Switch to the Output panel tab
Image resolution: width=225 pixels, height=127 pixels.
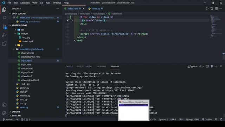coord(70,66)
